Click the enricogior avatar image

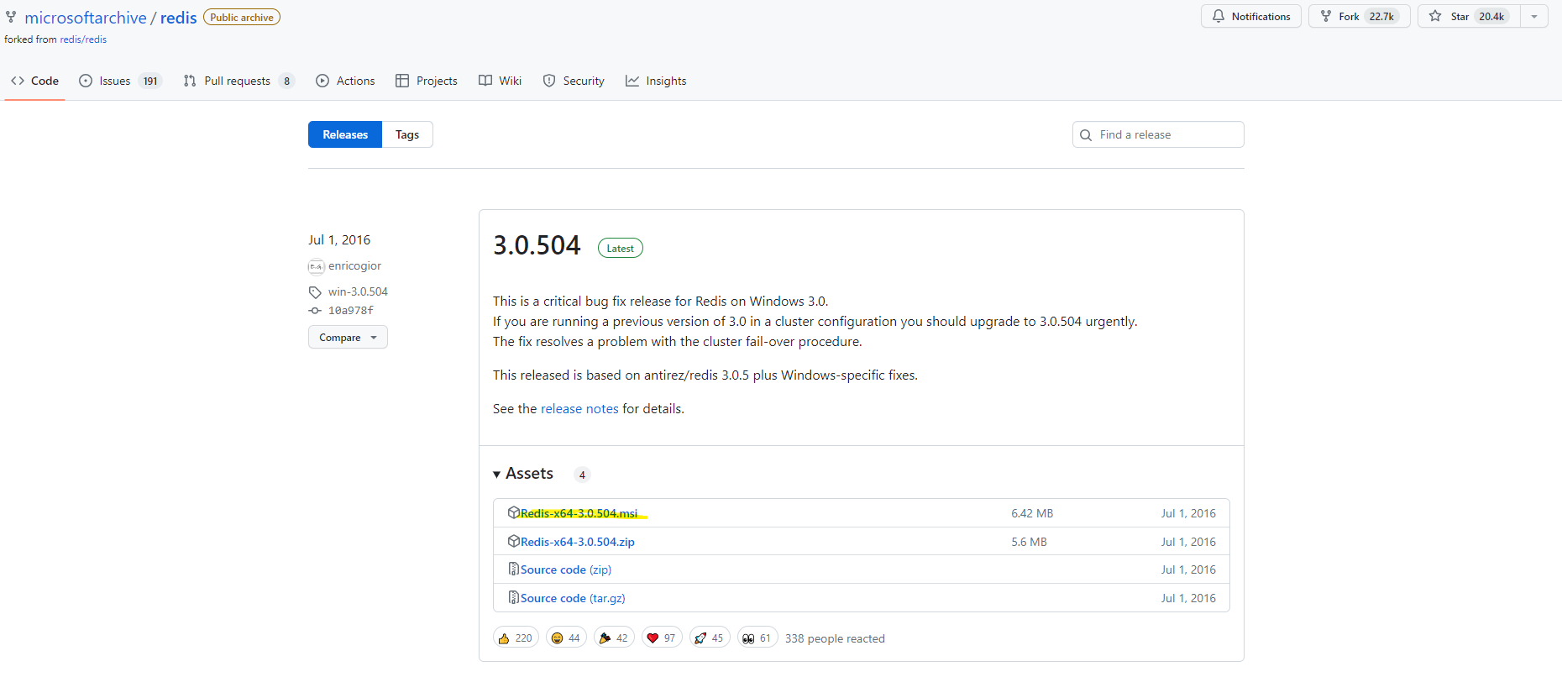(x=316, y=266)
